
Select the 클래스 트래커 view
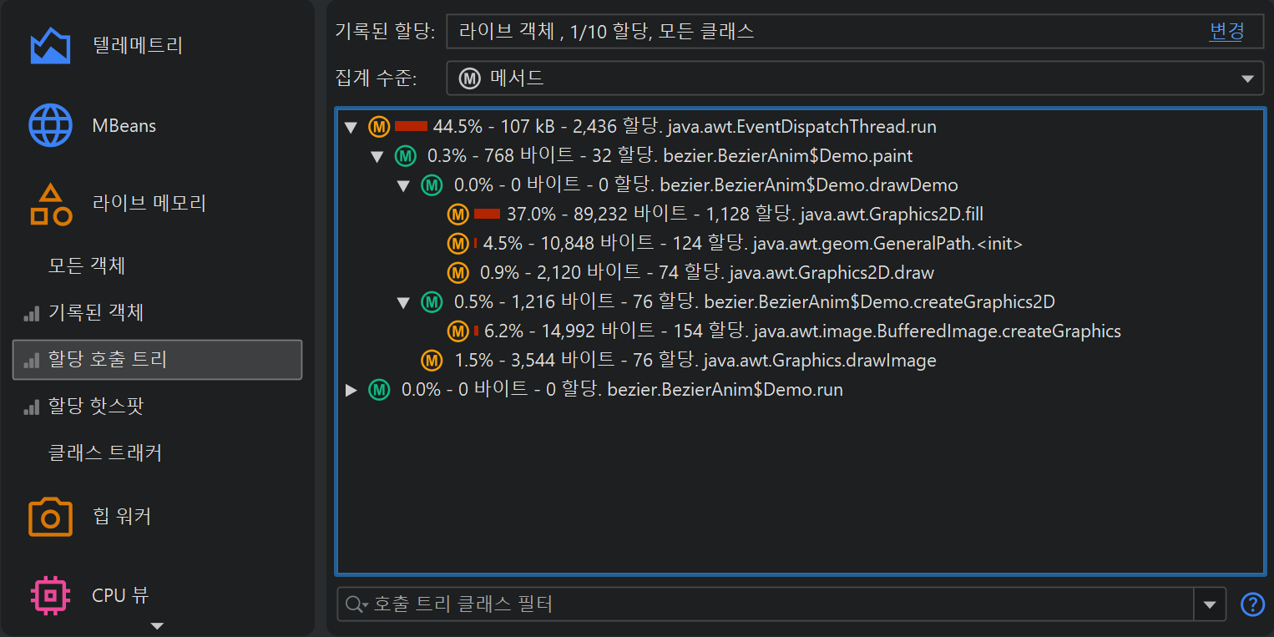click(104, 453)
